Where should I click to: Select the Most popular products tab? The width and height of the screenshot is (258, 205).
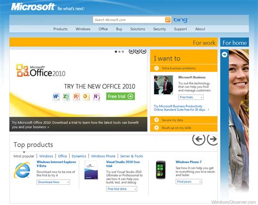pos(24,156)
